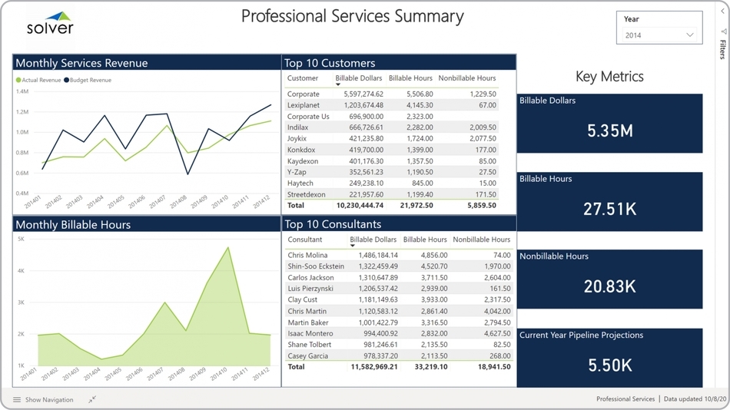Viewport: 730px width, 410px height.
Task: Select Chris Molina row in consultants table
Action: [x=307, y=255]
